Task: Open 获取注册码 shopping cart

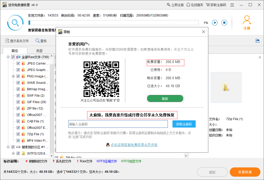Action: tap(208, 5)
